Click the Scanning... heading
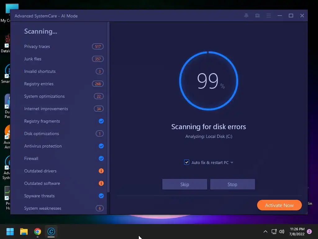 click(41, 31)
